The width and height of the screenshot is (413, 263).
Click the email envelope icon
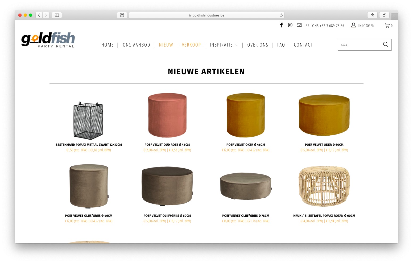click(x=299, y=25)
